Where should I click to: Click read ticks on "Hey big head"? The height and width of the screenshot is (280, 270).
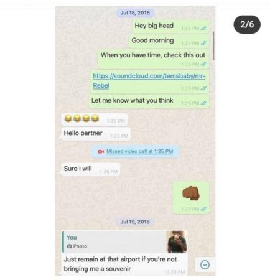[204, 29]
